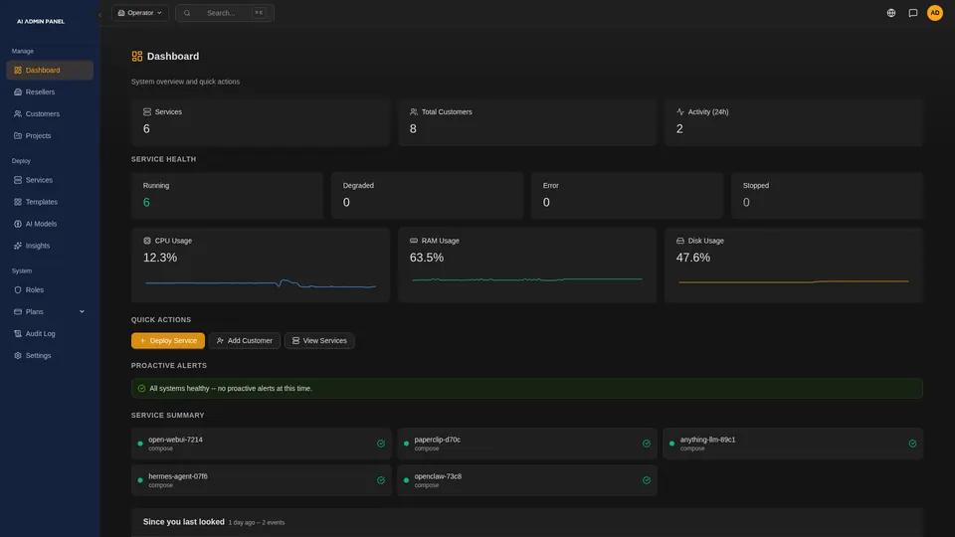Click the Deploy Service button

[x=168, y=341]
